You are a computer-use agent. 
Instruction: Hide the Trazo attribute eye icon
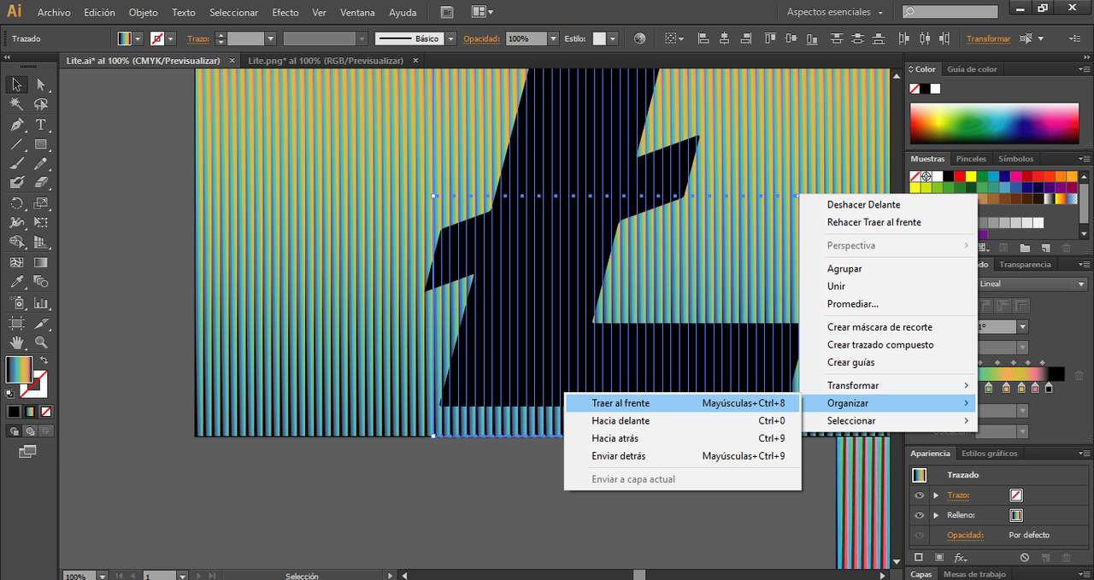(919, 495)
